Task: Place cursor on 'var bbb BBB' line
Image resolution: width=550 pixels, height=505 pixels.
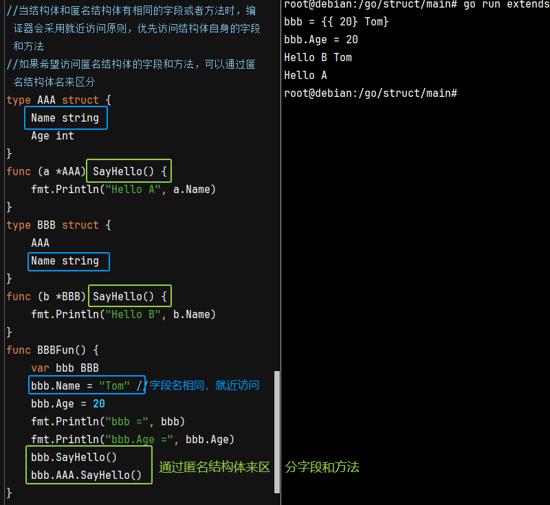Action: [65, 368]
